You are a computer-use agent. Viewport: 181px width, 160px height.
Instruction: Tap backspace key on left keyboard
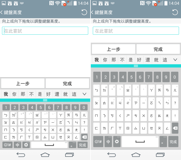(x=84, y=137)
